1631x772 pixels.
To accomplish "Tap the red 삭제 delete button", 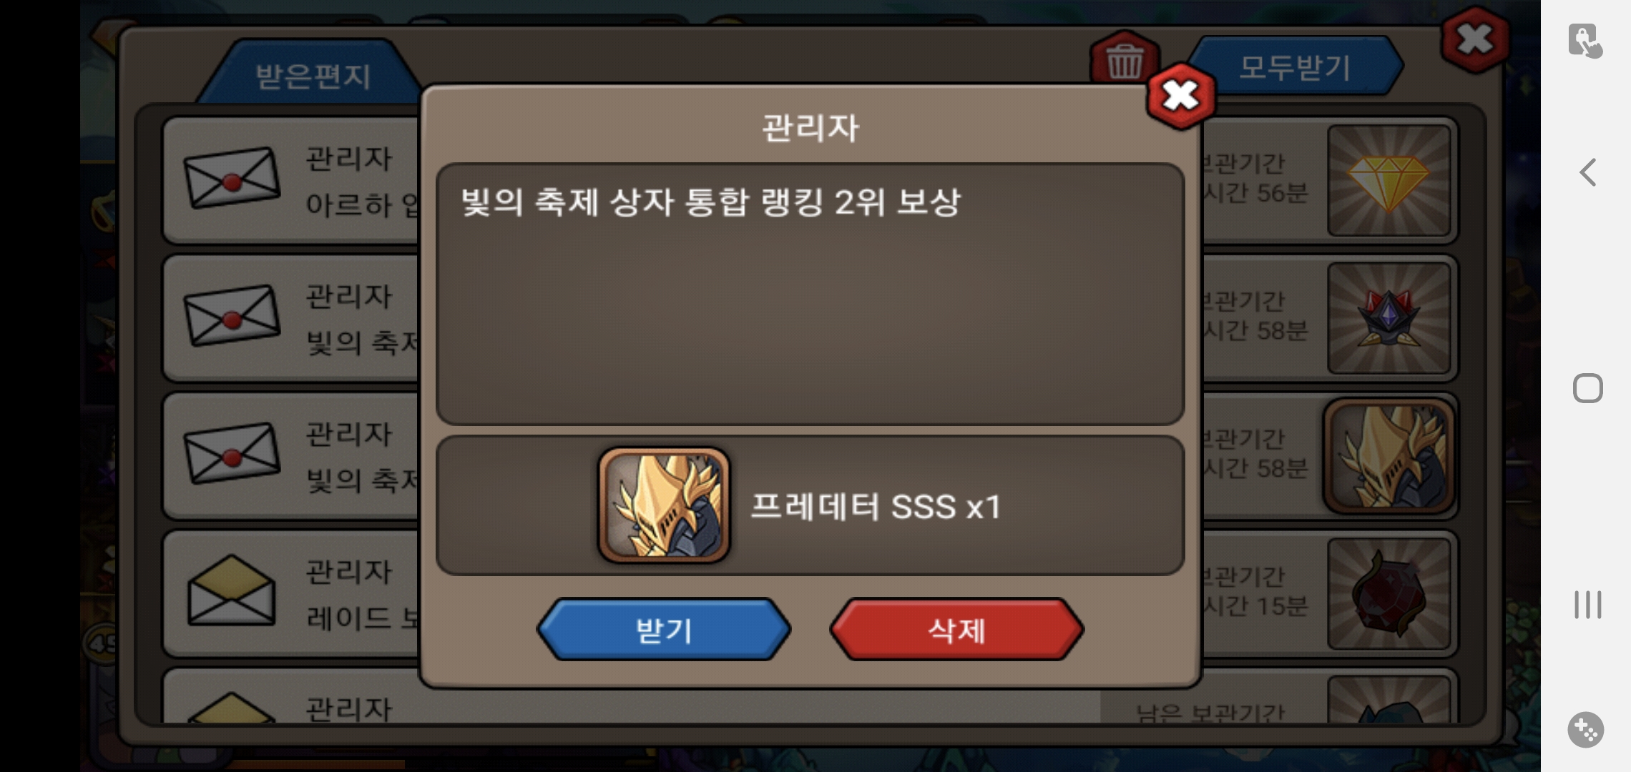I will tap(956, 630).
